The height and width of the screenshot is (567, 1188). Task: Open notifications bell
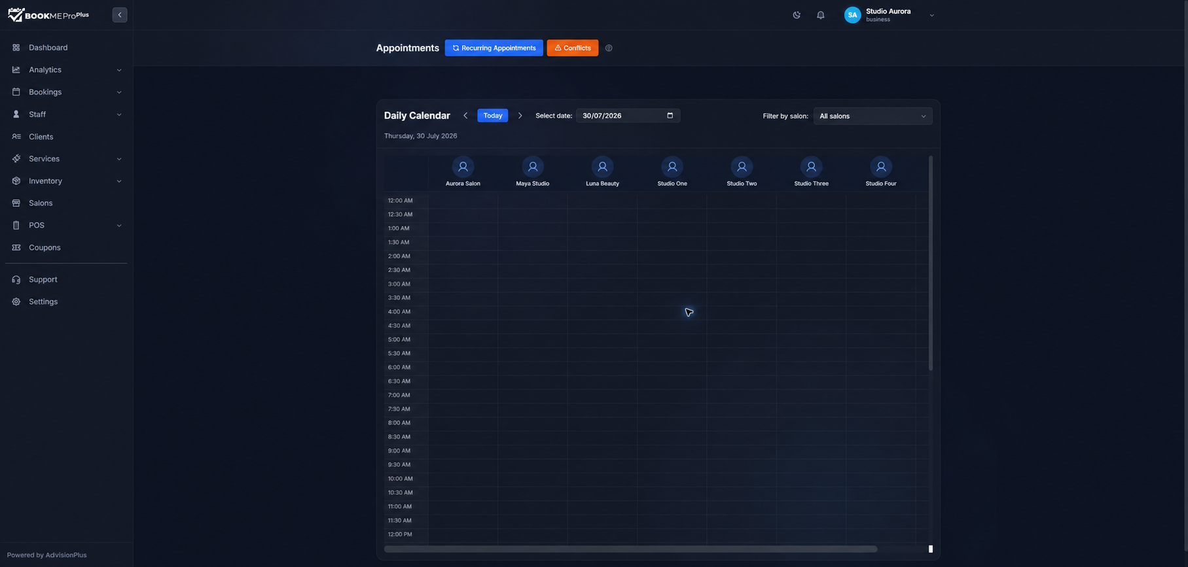pos(821,15)
